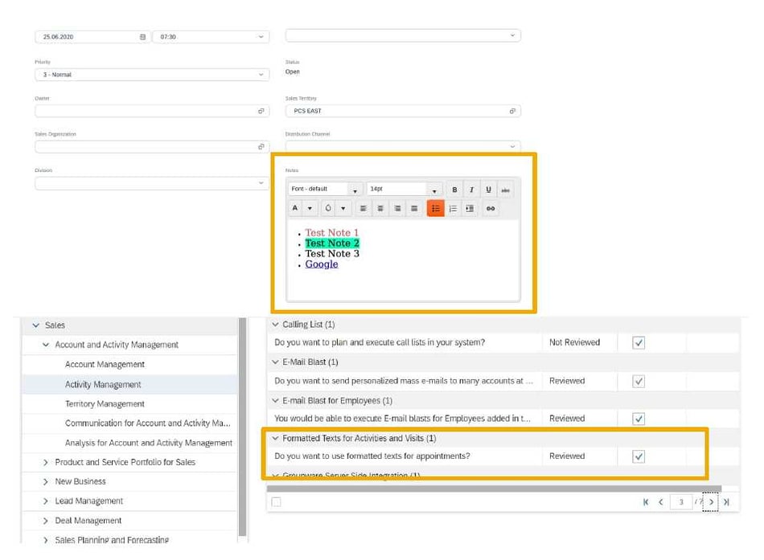Click the text color A button
The height and width of the screenshot is (560, 764).
click(x=295, y=208)
